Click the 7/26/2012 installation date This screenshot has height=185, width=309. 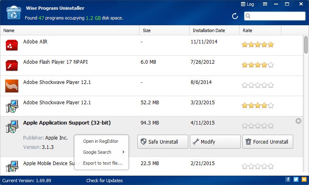tap(202, 62)
